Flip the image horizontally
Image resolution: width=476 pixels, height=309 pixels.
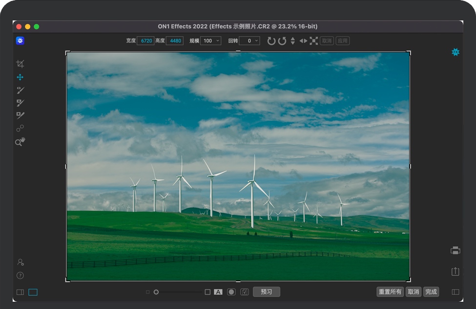pos(303,41)
